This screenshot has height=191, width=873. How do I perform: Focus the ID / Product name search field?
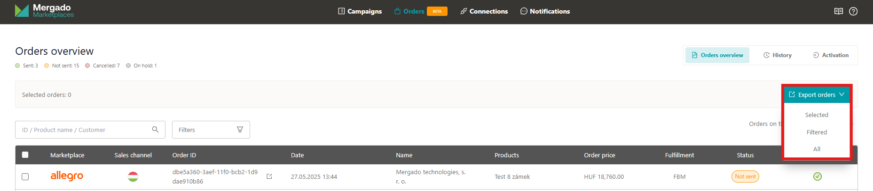point(85,130)
